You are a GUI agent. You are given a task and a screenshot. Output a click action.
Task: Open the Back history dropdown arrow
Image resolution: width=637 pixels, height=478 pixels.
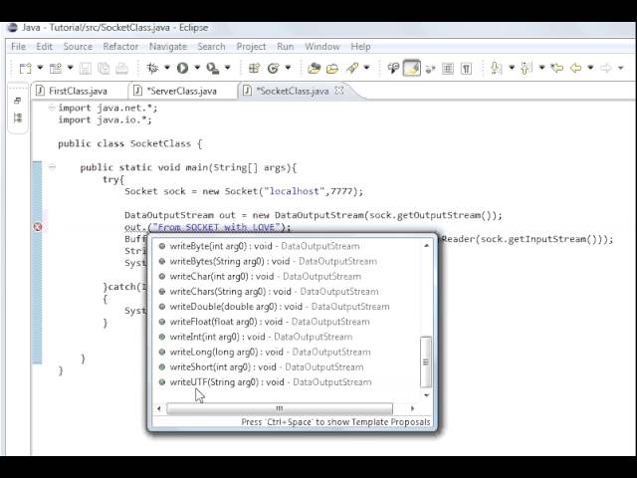tap(590, 68)
